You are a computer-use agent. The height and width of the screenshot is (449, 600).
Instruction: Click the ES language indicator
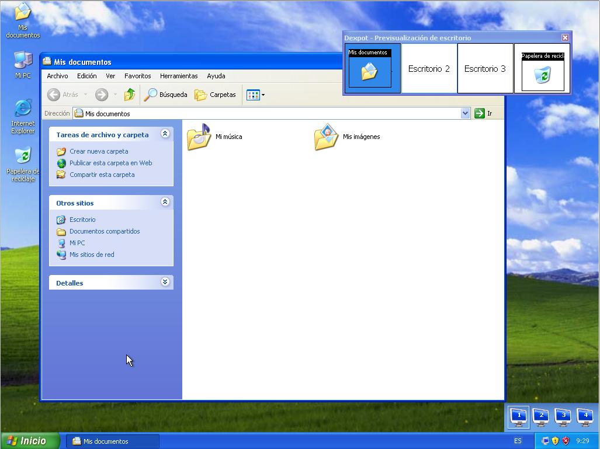click(x=518, y=441)
